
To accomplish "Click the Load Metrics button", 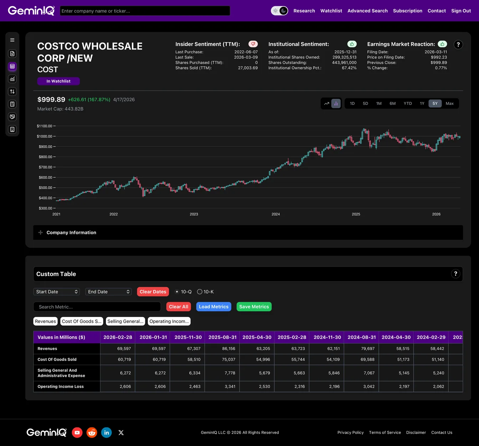I will (213, 307).
